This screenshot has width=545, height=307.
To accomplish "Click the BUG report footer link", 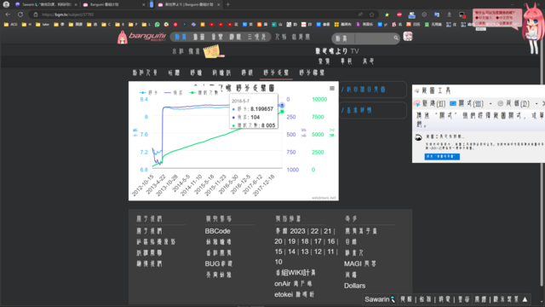I will 219,264.
